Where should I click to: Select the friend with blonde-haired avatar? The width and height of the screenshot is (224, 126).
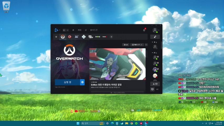pos(155,76)
